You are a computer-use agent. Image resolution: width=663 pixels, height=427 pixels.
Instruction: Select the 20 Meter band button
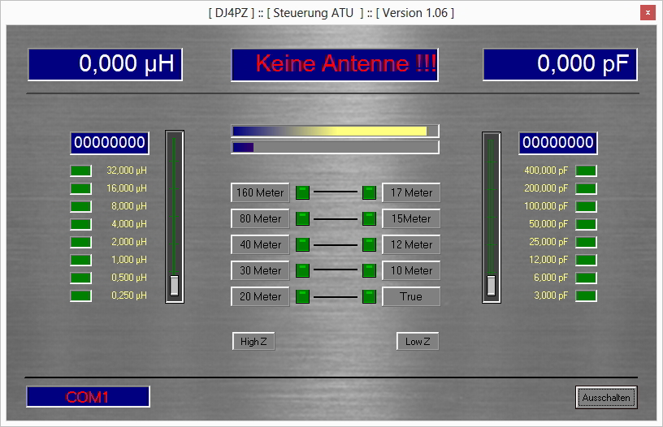[260, 296]
